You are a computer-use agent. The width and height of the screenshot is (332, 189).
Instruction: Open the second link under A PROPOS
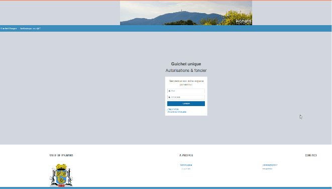click(x=186, y=169)
